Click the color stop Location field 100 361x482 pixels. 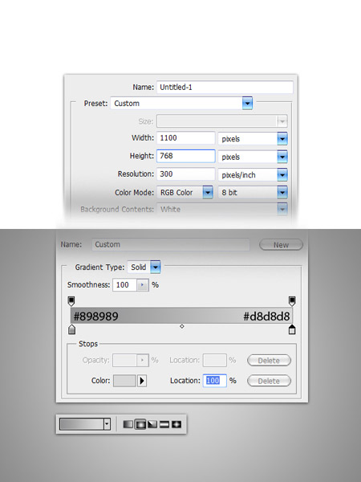(x=214, y=381)
